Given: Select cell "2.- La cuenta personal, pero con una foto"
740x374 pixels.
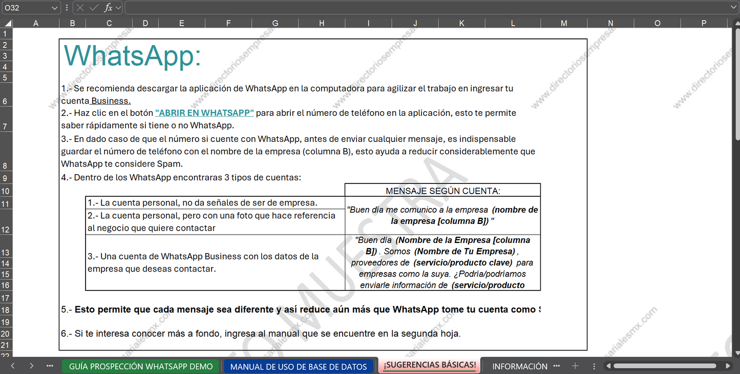Looking at the screenshot, I should click(215, 222).
